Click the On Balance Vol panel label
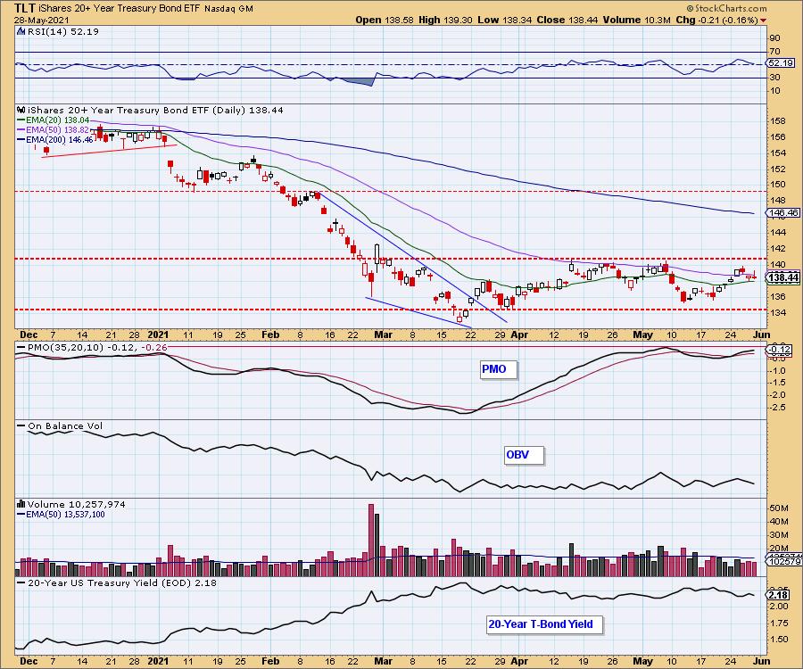 click(65, 425)
